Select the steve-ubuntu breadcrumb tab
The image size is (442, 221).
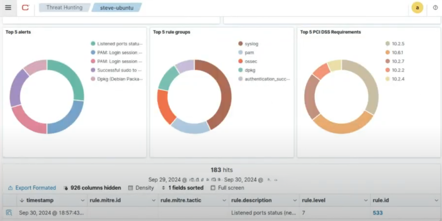tap(117, 8)
